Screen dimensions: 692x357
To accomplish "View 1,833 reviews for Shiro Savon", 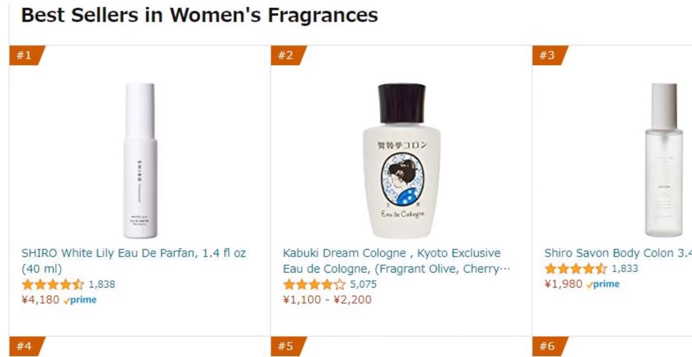I will click(x=625, y=268).
